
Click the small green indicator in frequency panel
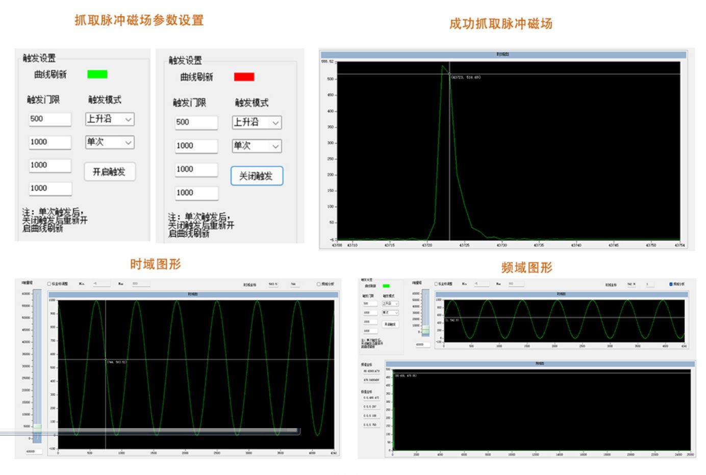[x=386, y=286]
